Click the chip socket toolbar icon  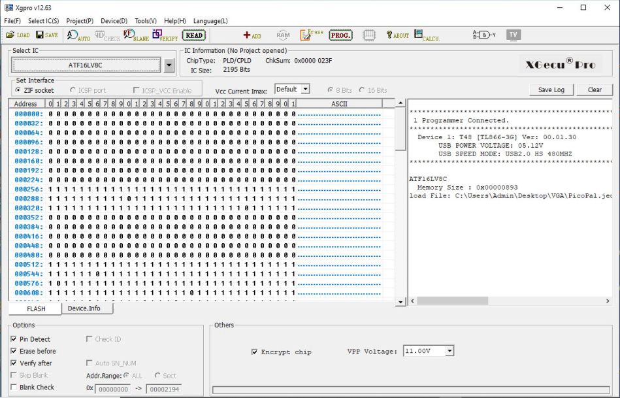pyautogui.click(x=369, y=35)
